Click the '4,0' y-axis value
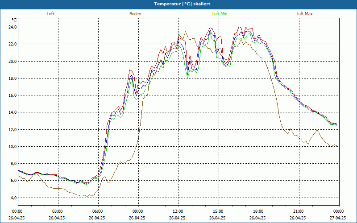The height and width of the screenshot is (223, 357). (13, 198)
